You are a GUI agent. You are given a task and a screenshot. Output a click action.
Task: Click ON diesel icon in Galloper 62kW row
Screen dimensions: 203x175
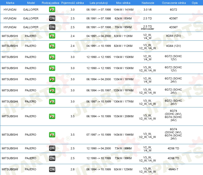tap(52, 18)
